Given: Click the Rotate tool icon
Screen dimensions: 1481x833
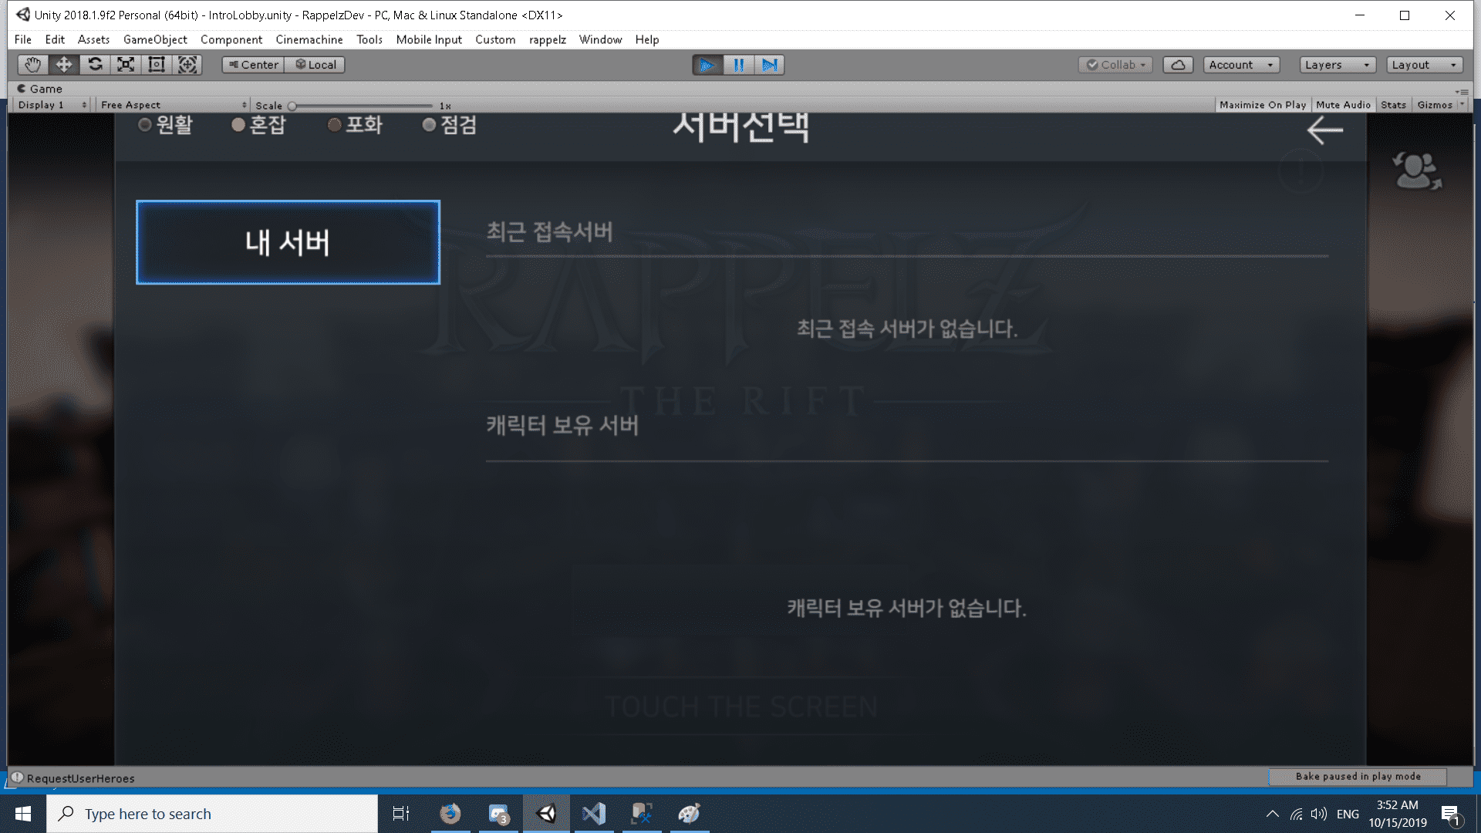Looking at the screenshot, I should click(96, 64).
